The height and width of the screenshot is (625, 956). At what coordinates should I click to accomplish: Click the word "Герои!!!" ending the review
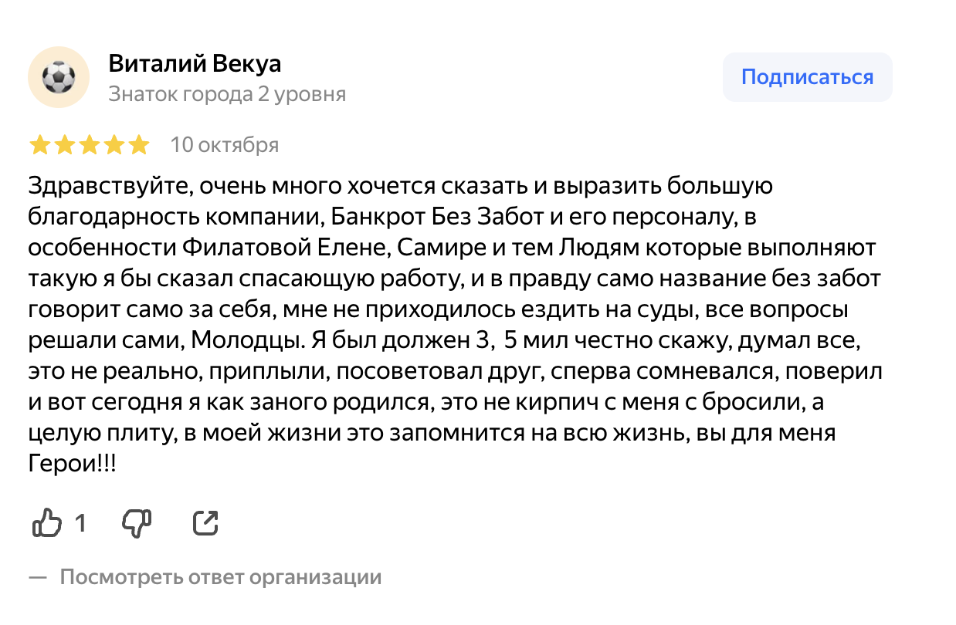(x=72, y=465)
